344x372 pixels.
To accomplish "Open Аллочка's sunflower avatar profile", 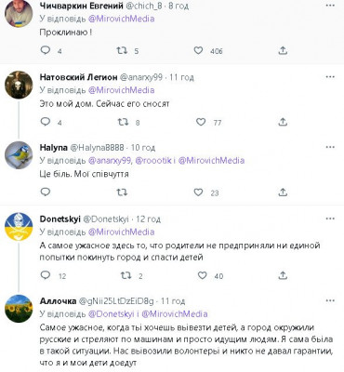I will (x=19, y=309).
